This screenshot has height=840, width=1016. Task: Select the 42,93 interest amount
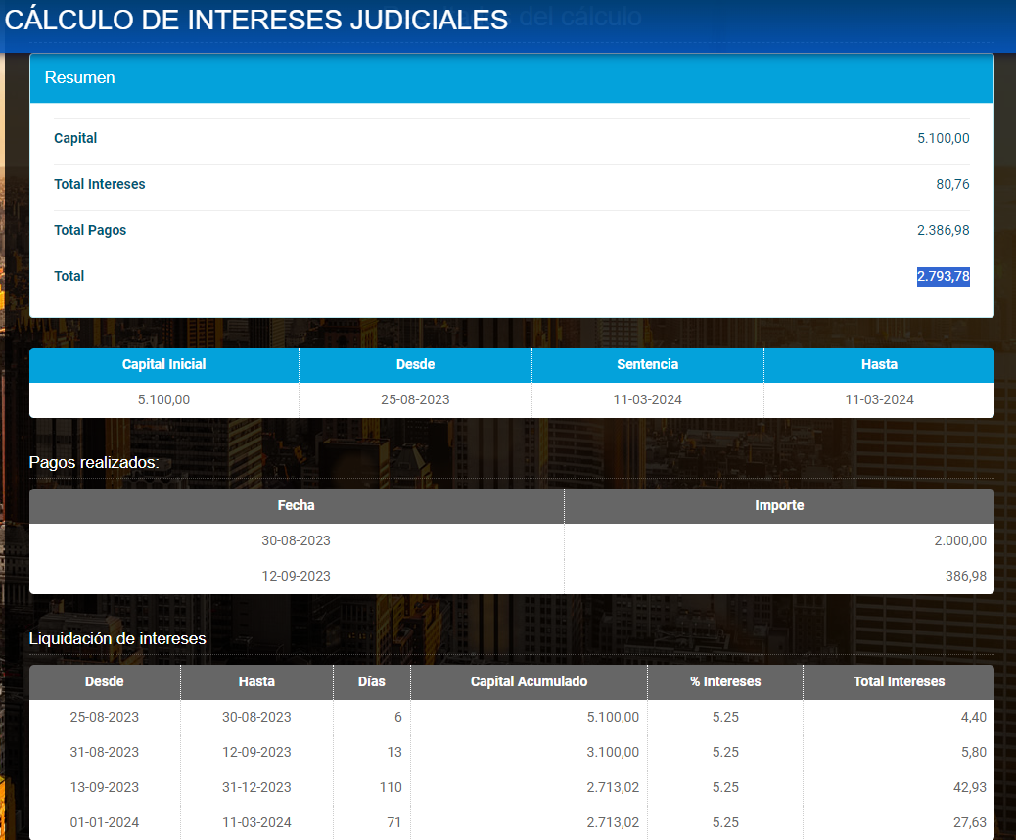[x=968, y=787]
